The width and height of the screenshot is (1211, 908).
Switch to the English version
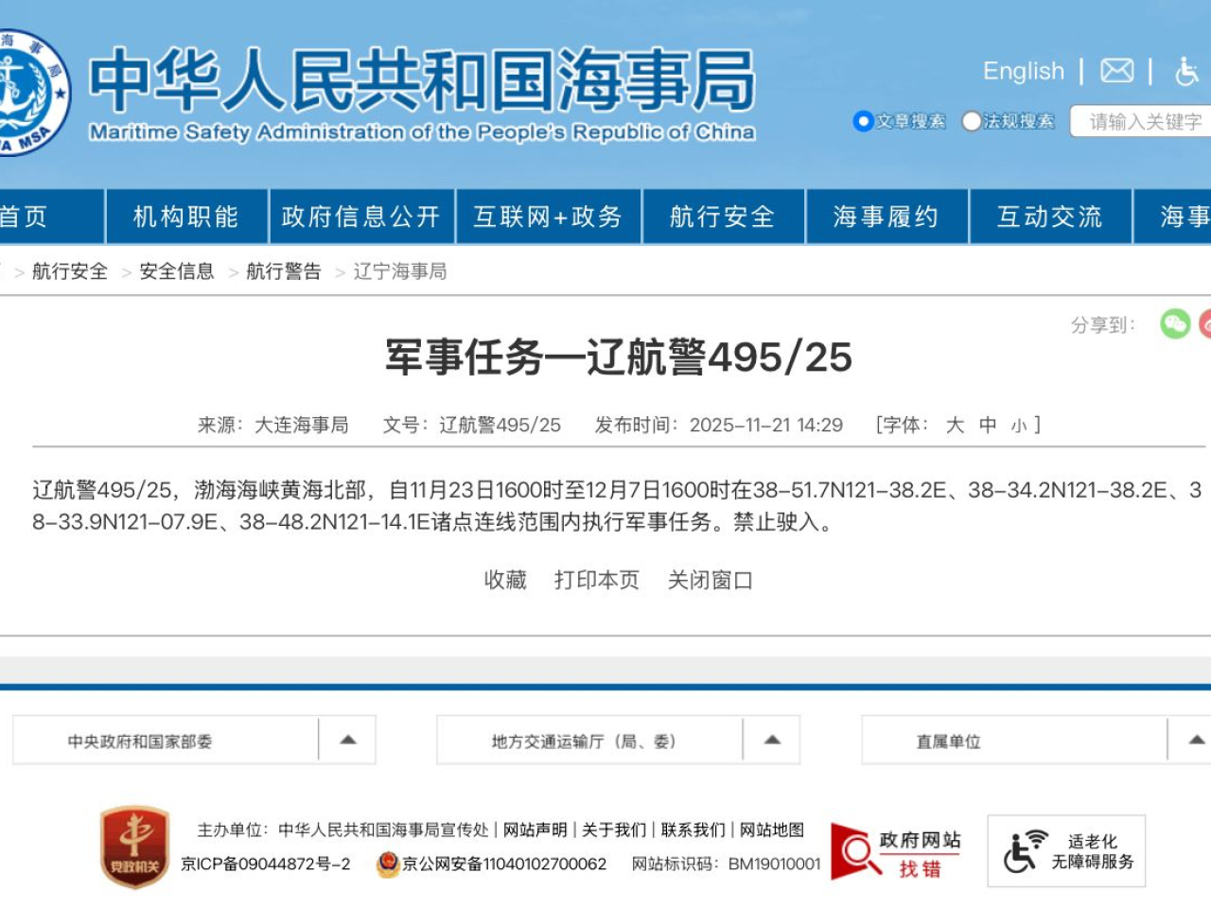click(1024, 71)
